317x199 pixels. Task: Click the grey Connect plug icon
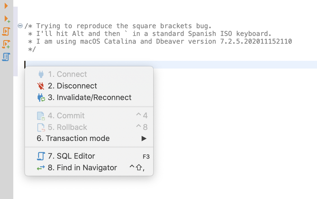[x=41, y=74]
